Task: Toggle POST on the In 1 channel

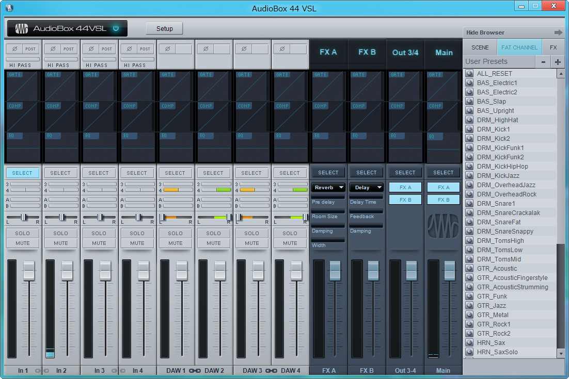Action: (x=30, y=49)
